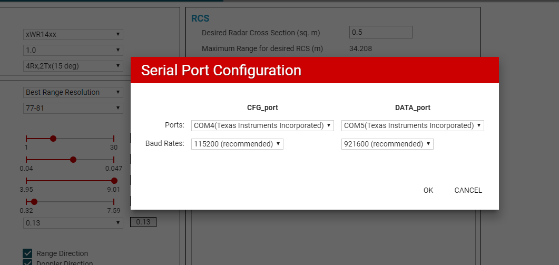Open the DATA_port COM5 ports dropdown
Viewport: 559px width, 265px height.
point(413,125)
